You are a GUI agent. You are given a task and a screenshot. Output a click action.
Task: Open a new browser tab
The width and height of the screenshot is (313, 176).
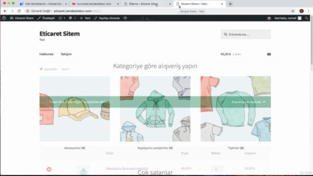(x=230, y=4)
